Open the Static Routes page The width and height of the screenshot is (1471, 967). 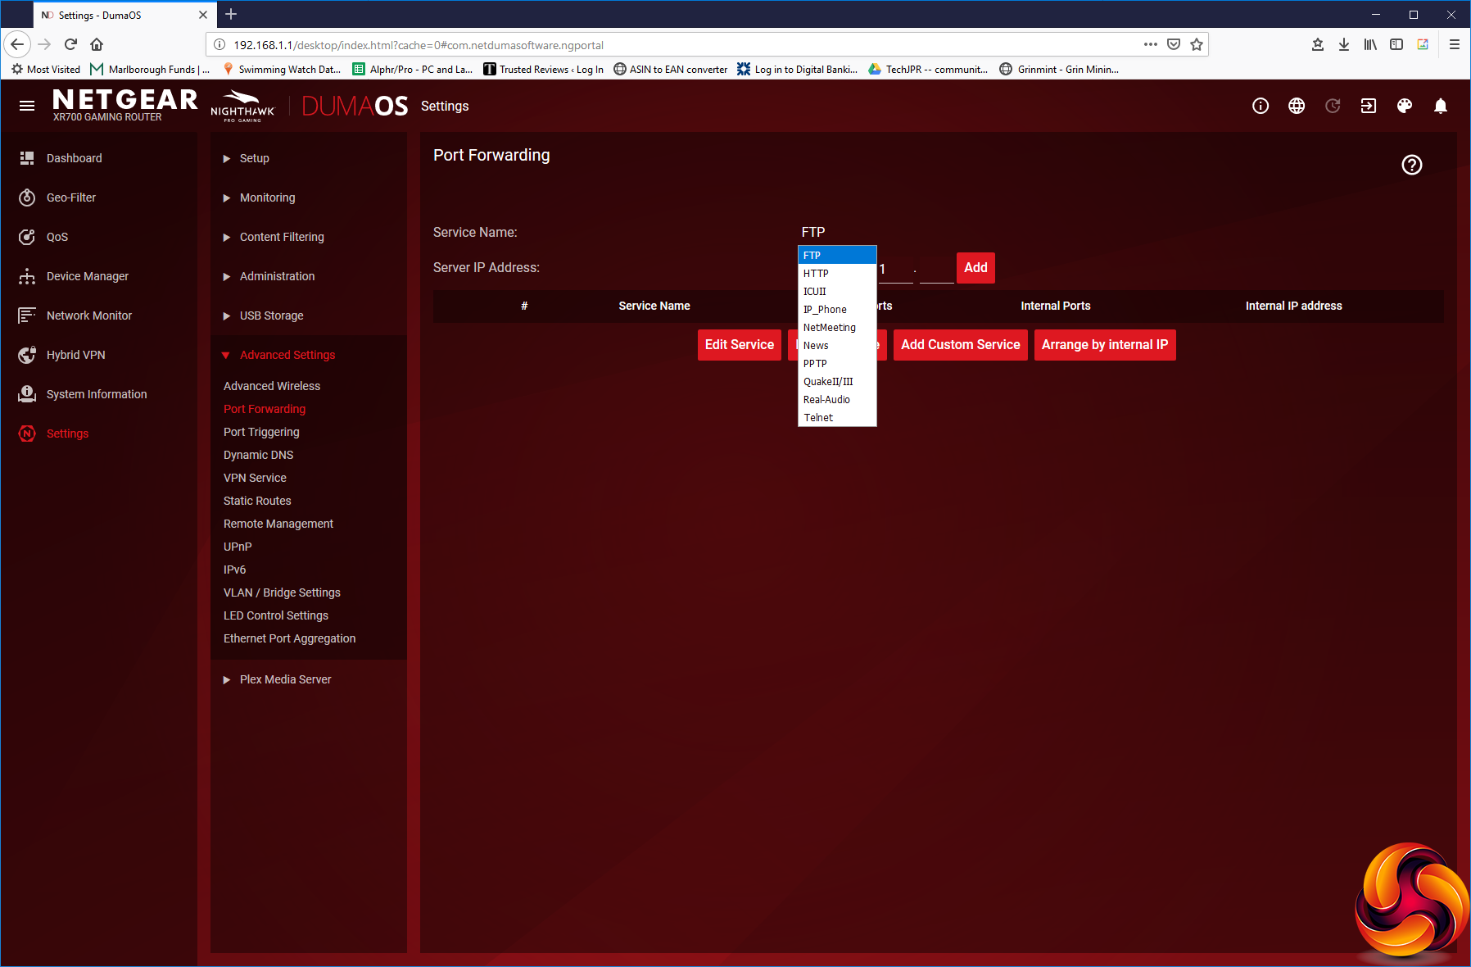click(257, 501)
